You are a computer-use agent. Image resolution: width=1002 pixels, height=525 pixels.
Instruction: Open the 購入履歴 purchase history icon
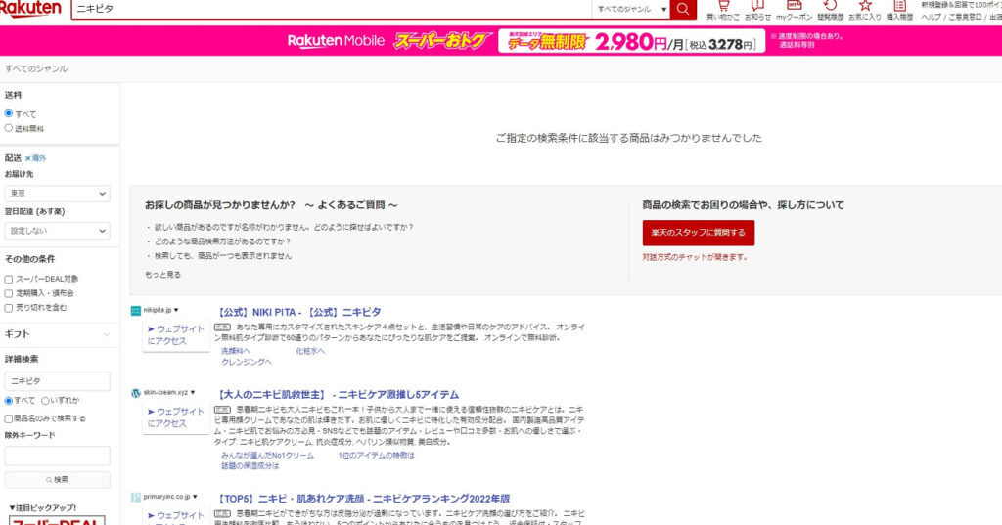click(900, 10)
